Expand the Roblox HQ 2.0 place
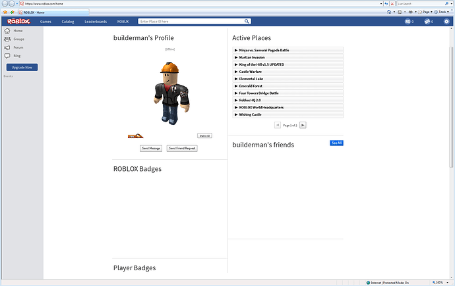Image resolution: width=455 pixels, height=286 pixels. (288, 101)
